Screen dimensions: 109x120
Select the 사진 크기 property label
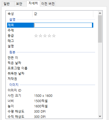point(14,96)
